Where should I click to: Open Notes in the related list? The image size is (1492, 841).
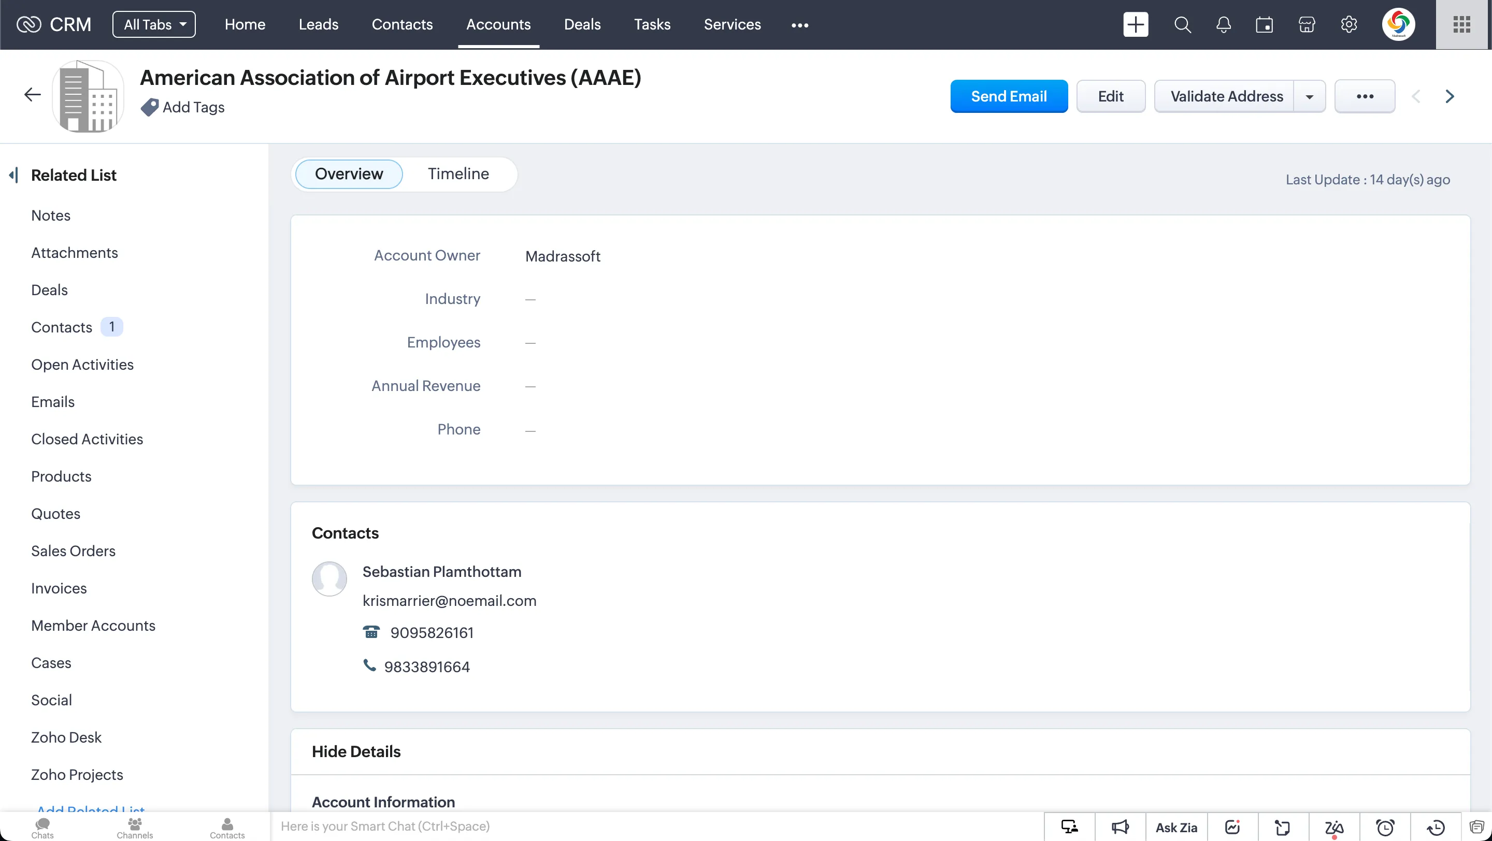tap(51, 215)
